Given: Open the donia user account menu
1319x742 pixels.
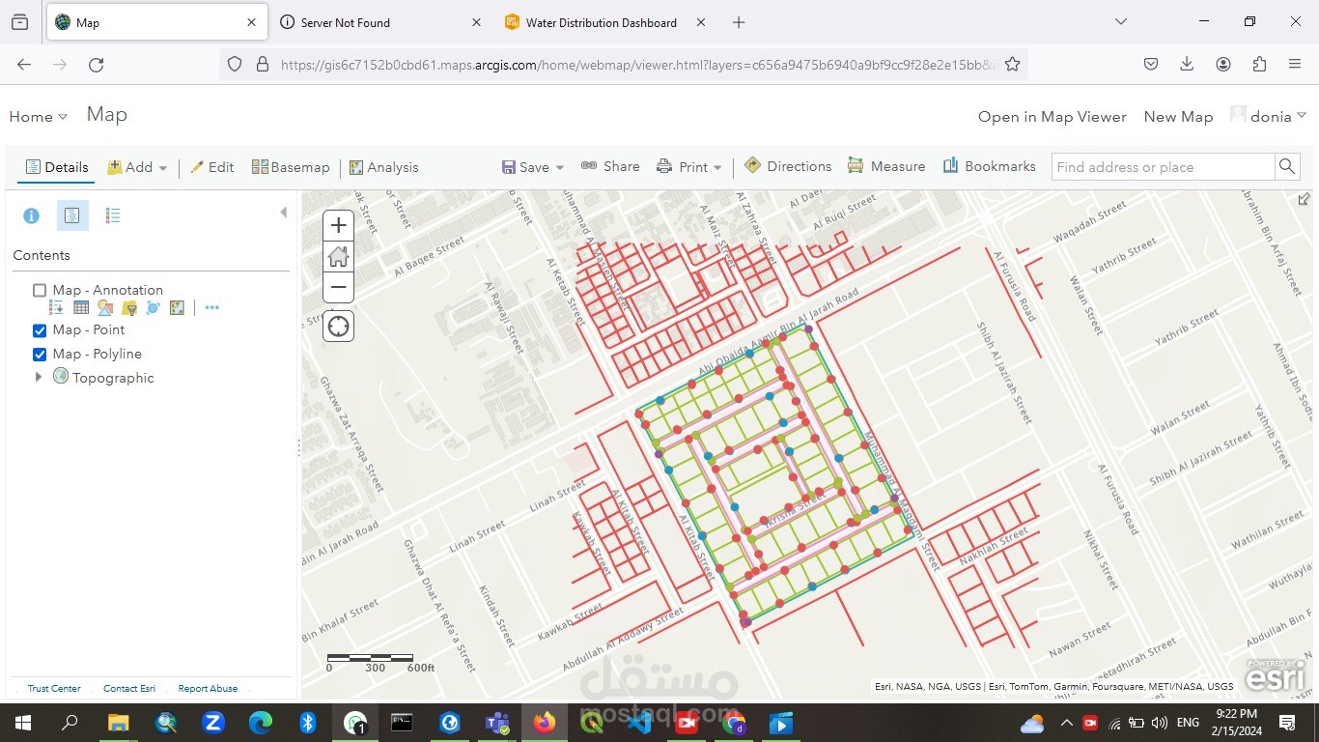Looking at the screenshot, I should 1268,116.
